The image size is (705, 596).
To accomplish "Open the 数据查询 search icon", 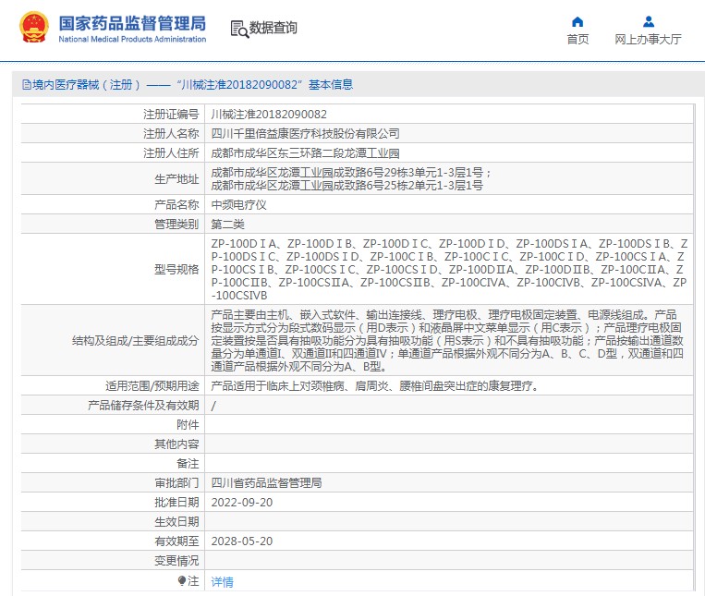I will pos(239,29).
